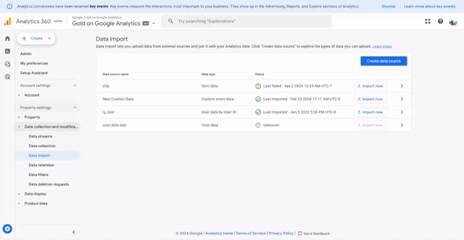Viewport: 464px width, 240px height.
Task: Open the Admin menu item
Action: pyautogui.click(x=26, y=54)
